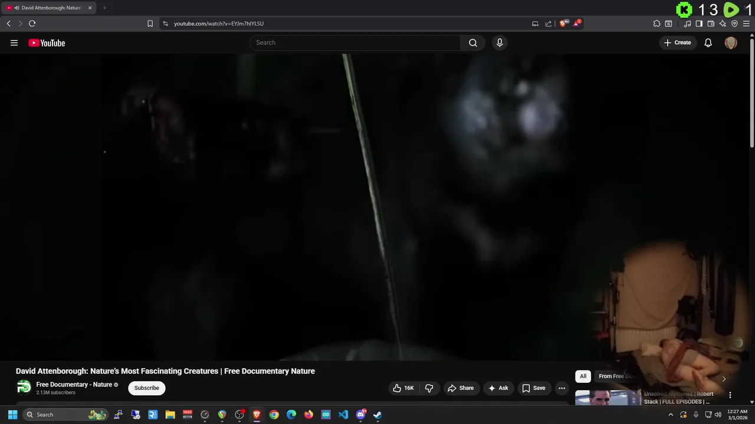Image resolution: width=755 pixels, height=424 pixels.
Task: Click the magnifier search button beside the search box
Action: point(473,42)
